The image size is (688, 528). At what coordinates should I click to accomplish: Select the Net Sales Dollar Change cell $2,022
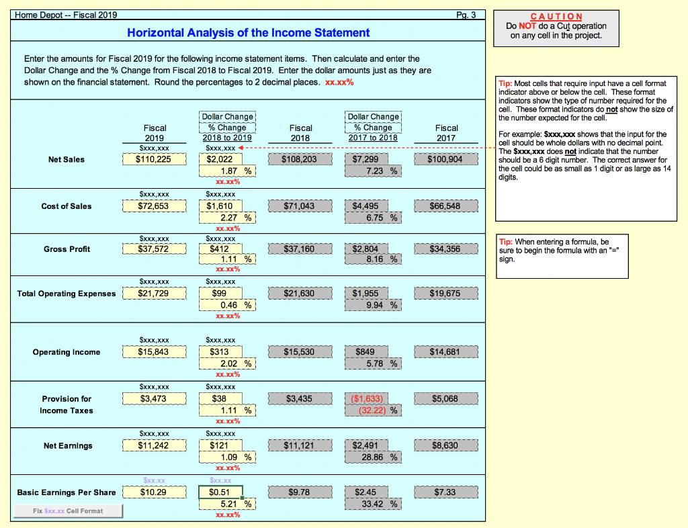tap(221, 159)
